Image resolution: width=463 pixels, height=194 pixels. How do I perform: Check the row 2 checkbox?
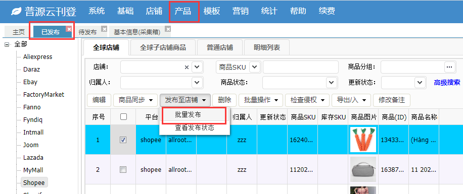[123, 170]
